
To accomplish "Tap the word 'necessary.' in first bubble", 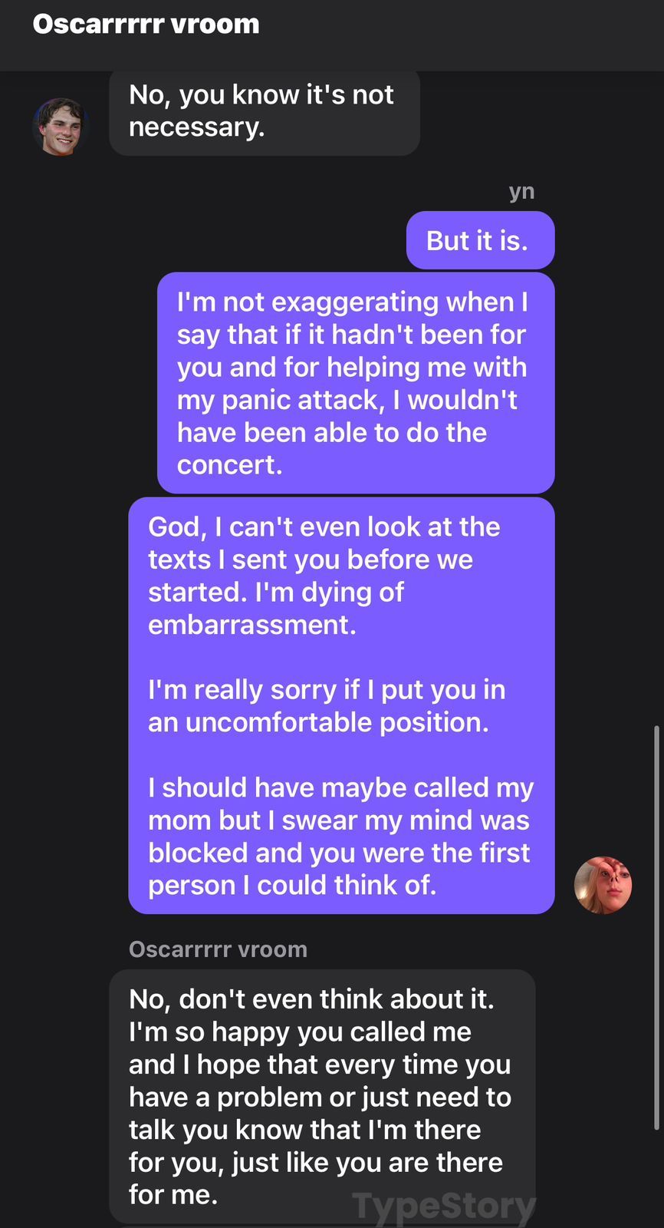I will (x=197, y=127).
